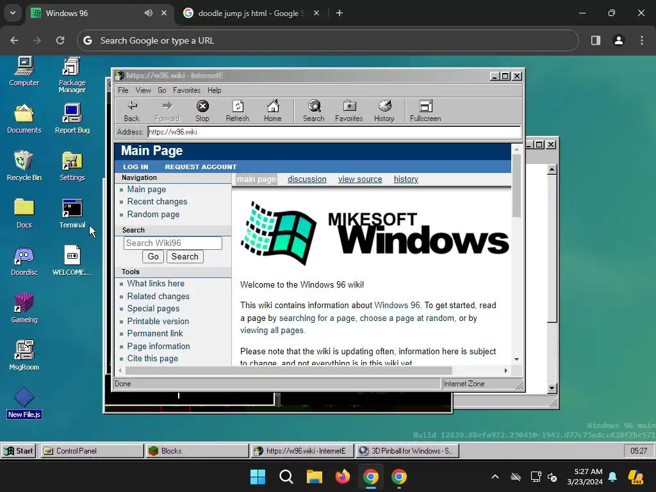Open the Page information link
Viewport: 656px width, 492px height.
coord(159,347)
